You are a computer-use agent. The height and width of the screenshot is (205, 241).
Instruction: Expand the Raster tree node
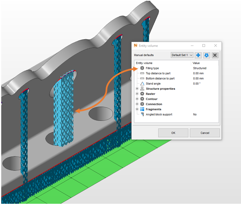click(137, 94)
